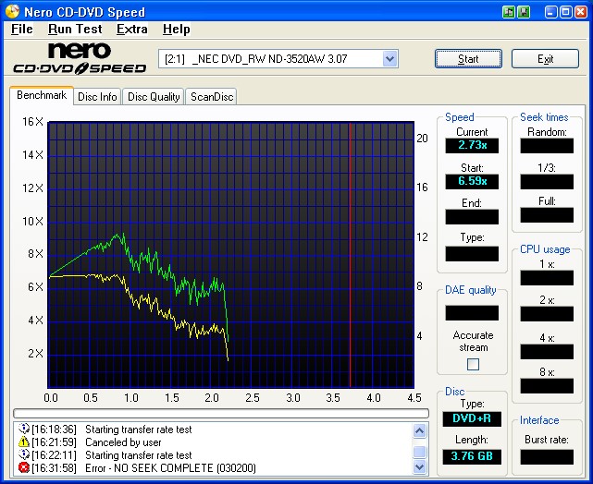Open the Extra menu
The image size is (593, 484).
(x=131, y=29)
